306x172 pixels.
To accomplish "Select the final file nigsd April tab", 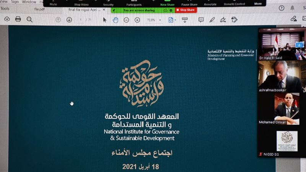I will pyautogui.click(x=85, y=10).
